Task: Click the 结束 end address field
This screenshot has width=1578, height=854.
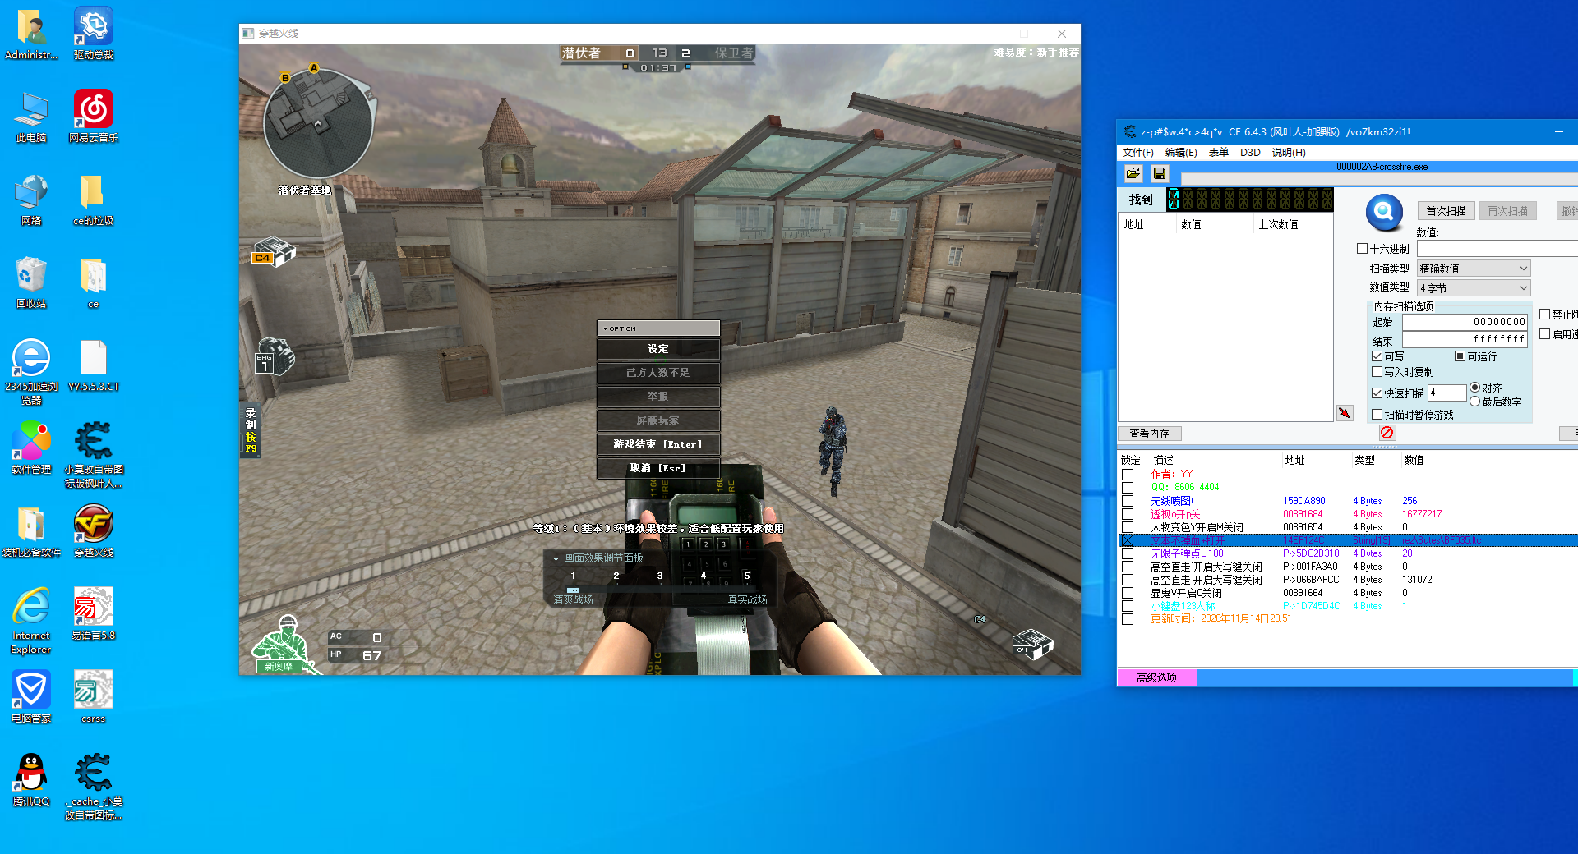Action: (1465, 339)
